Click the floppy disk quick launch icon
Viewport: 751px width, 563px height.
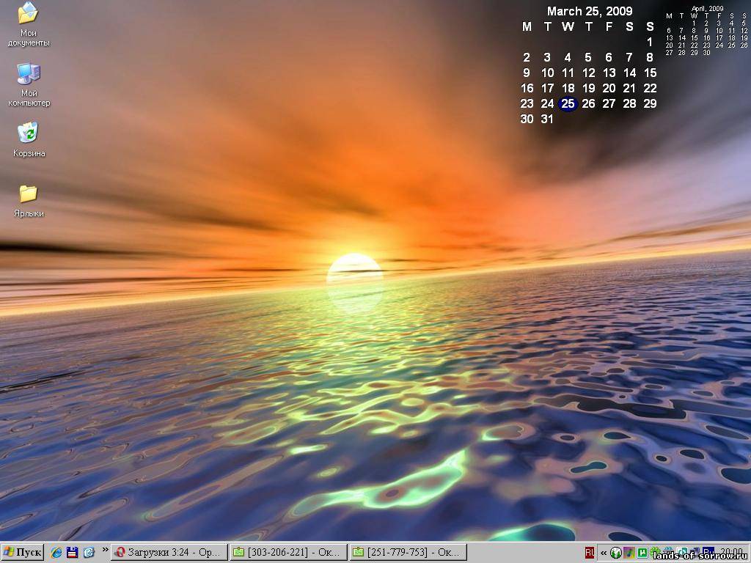[x=73, y=553]
